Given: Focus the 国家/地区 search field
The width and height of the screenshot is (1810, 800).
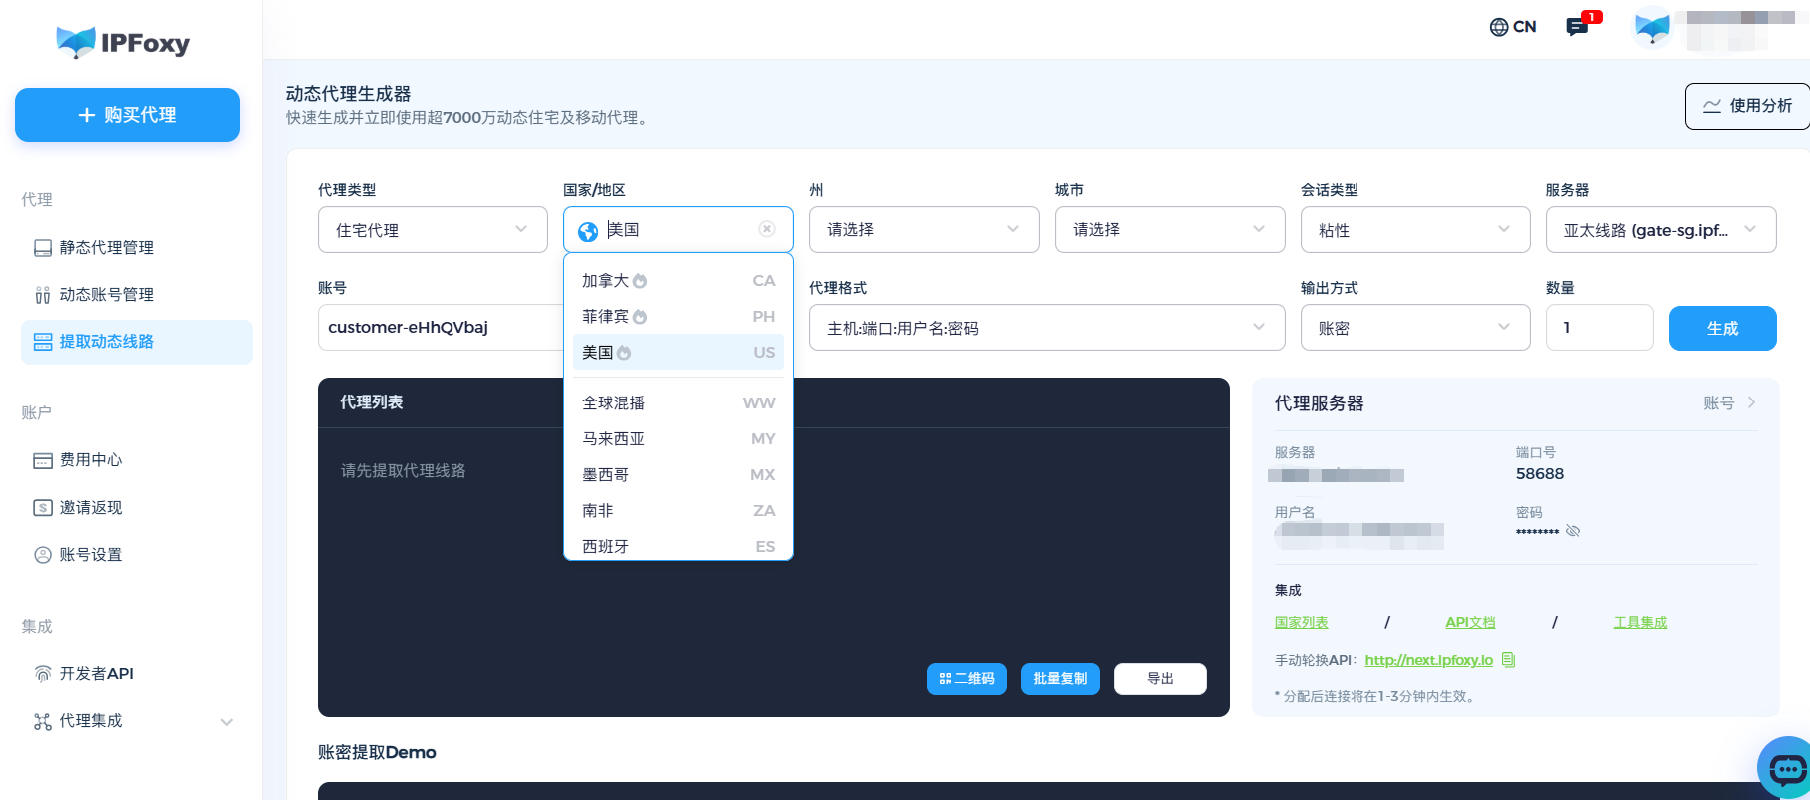Looking at the screenshot, I should [x=679, y=230].
